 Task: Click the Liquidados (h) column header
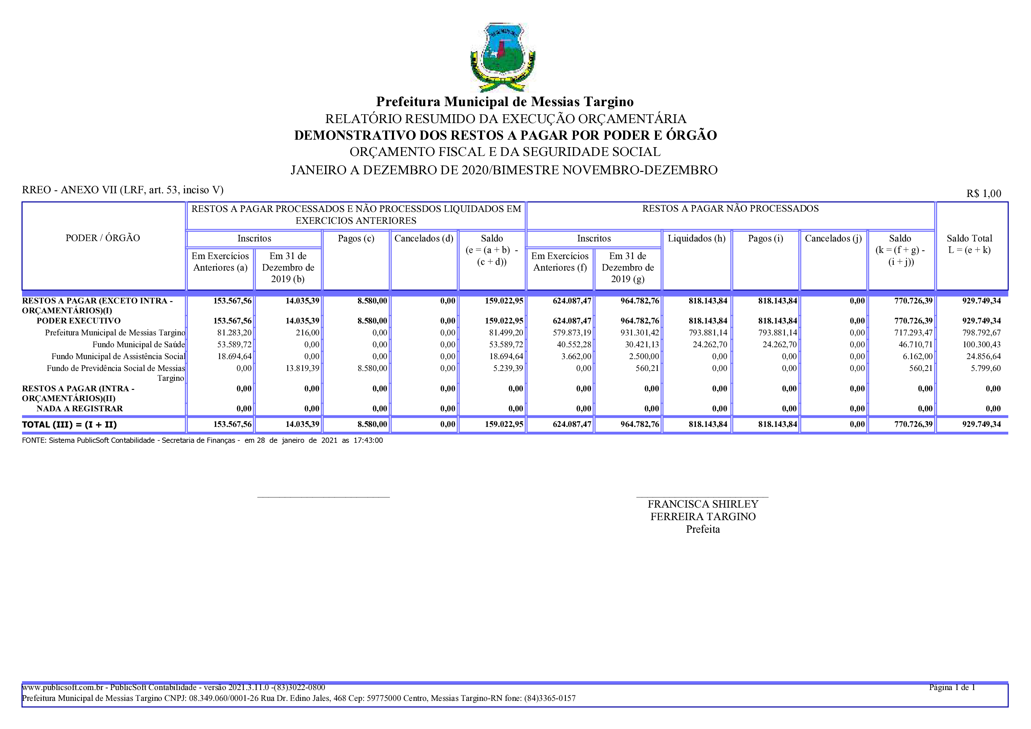click(x=696, y=238)
